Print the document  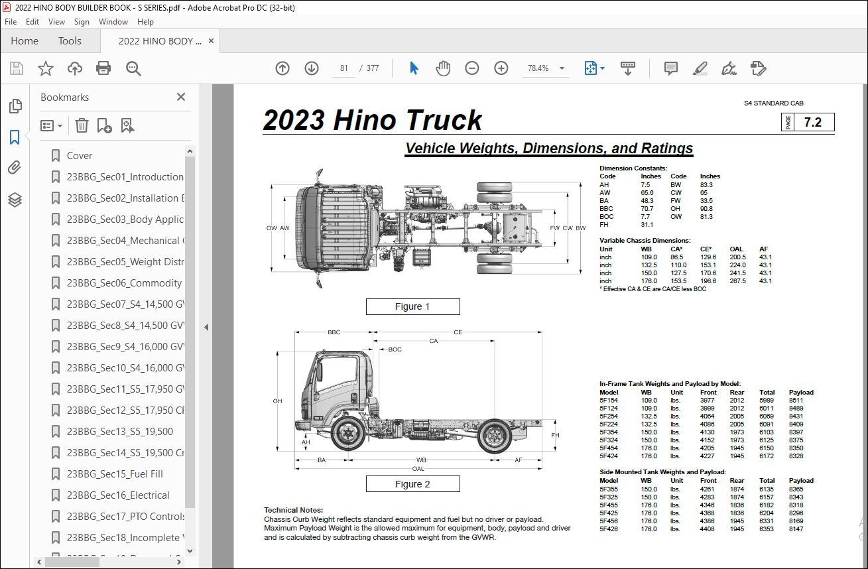(x=103, y=68)
